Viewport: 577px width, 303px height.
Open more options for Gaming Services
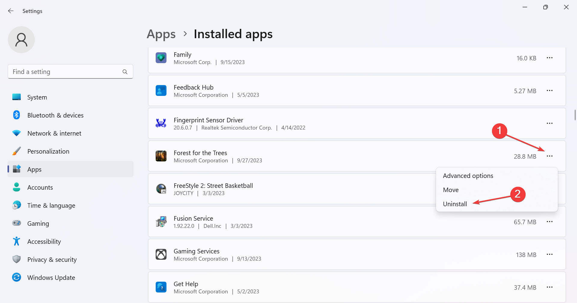(550, 254)
